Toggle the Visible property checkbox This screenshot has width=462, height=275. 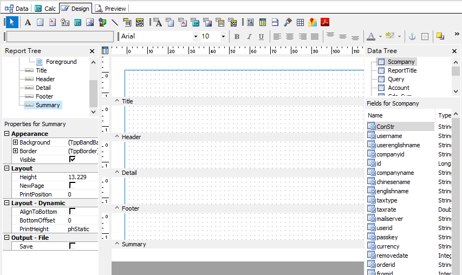coord(72,159)
